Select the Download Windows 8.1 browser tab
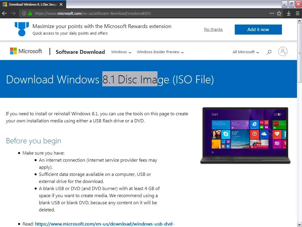The height and width of the screenshot is (227, 302). pyautogui.click(x=33, y=4)
